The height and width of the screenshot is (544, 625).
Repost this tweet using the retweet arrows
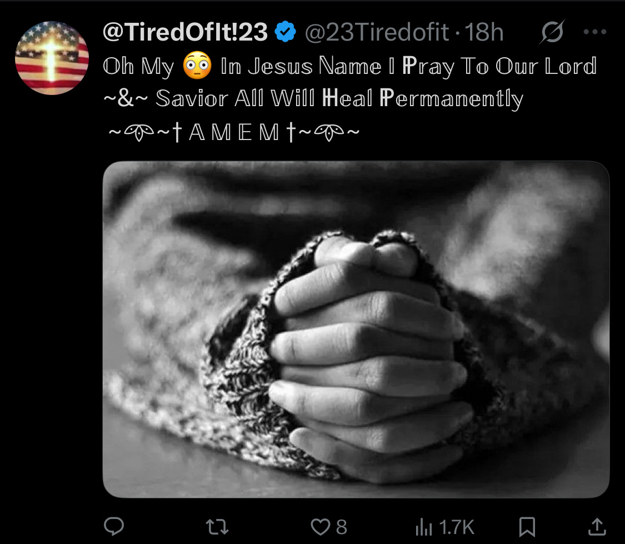217,526
